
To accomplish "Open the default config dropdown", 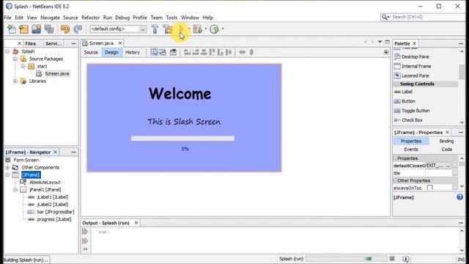I will [x=143, y=29].
